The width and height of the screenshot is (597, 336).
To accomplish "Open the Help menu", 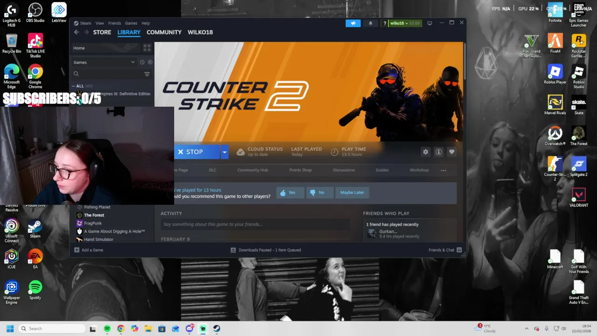I will point(146,23).
